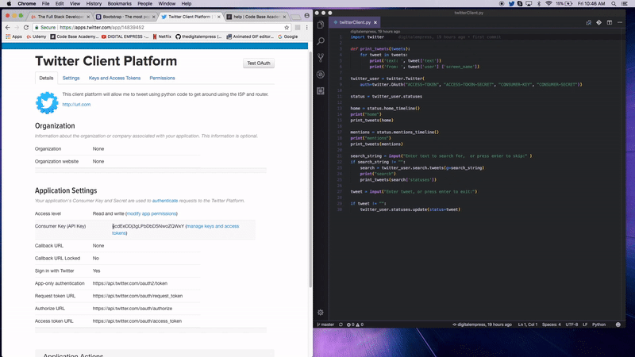Click modify app permissions link

[152, 213]
